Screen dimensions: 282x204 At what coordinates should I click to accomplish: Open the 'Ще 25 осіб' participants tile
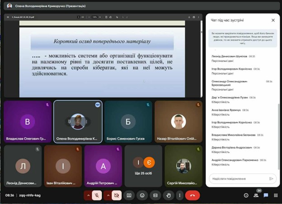(x=143, y=166)
